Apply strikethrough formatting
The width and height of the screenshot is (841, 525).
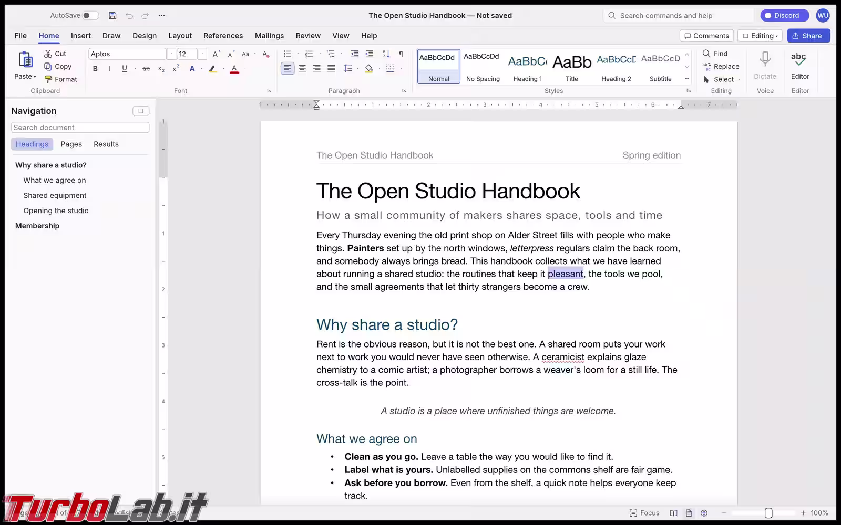pyautogui.click(x=146, y=69)
